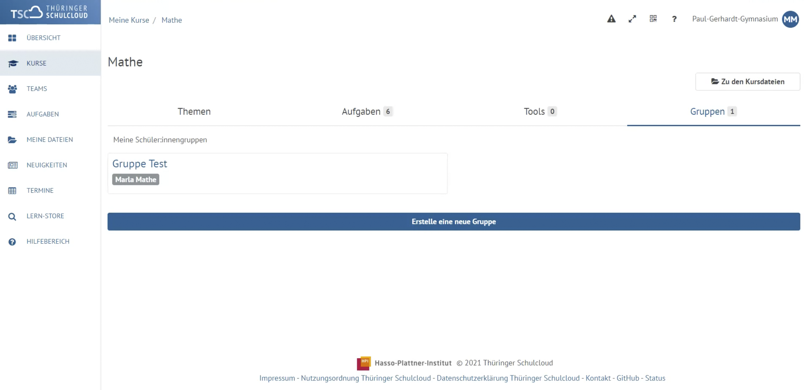The height and width of the screenshot is (390, 804).
Task: Toggle fullscreen mode with the expand arrows icon
Action: pyautogui.click(x=632, y=19)
